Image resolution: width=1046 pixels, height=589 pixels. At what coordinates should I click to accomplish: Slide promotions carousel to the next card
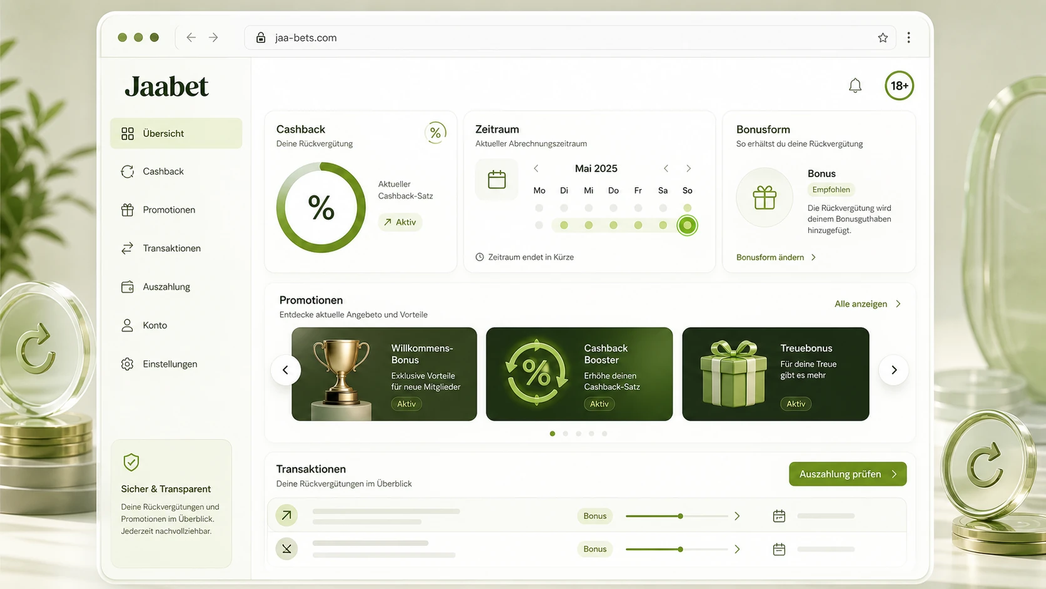click(x=894, y=370)
